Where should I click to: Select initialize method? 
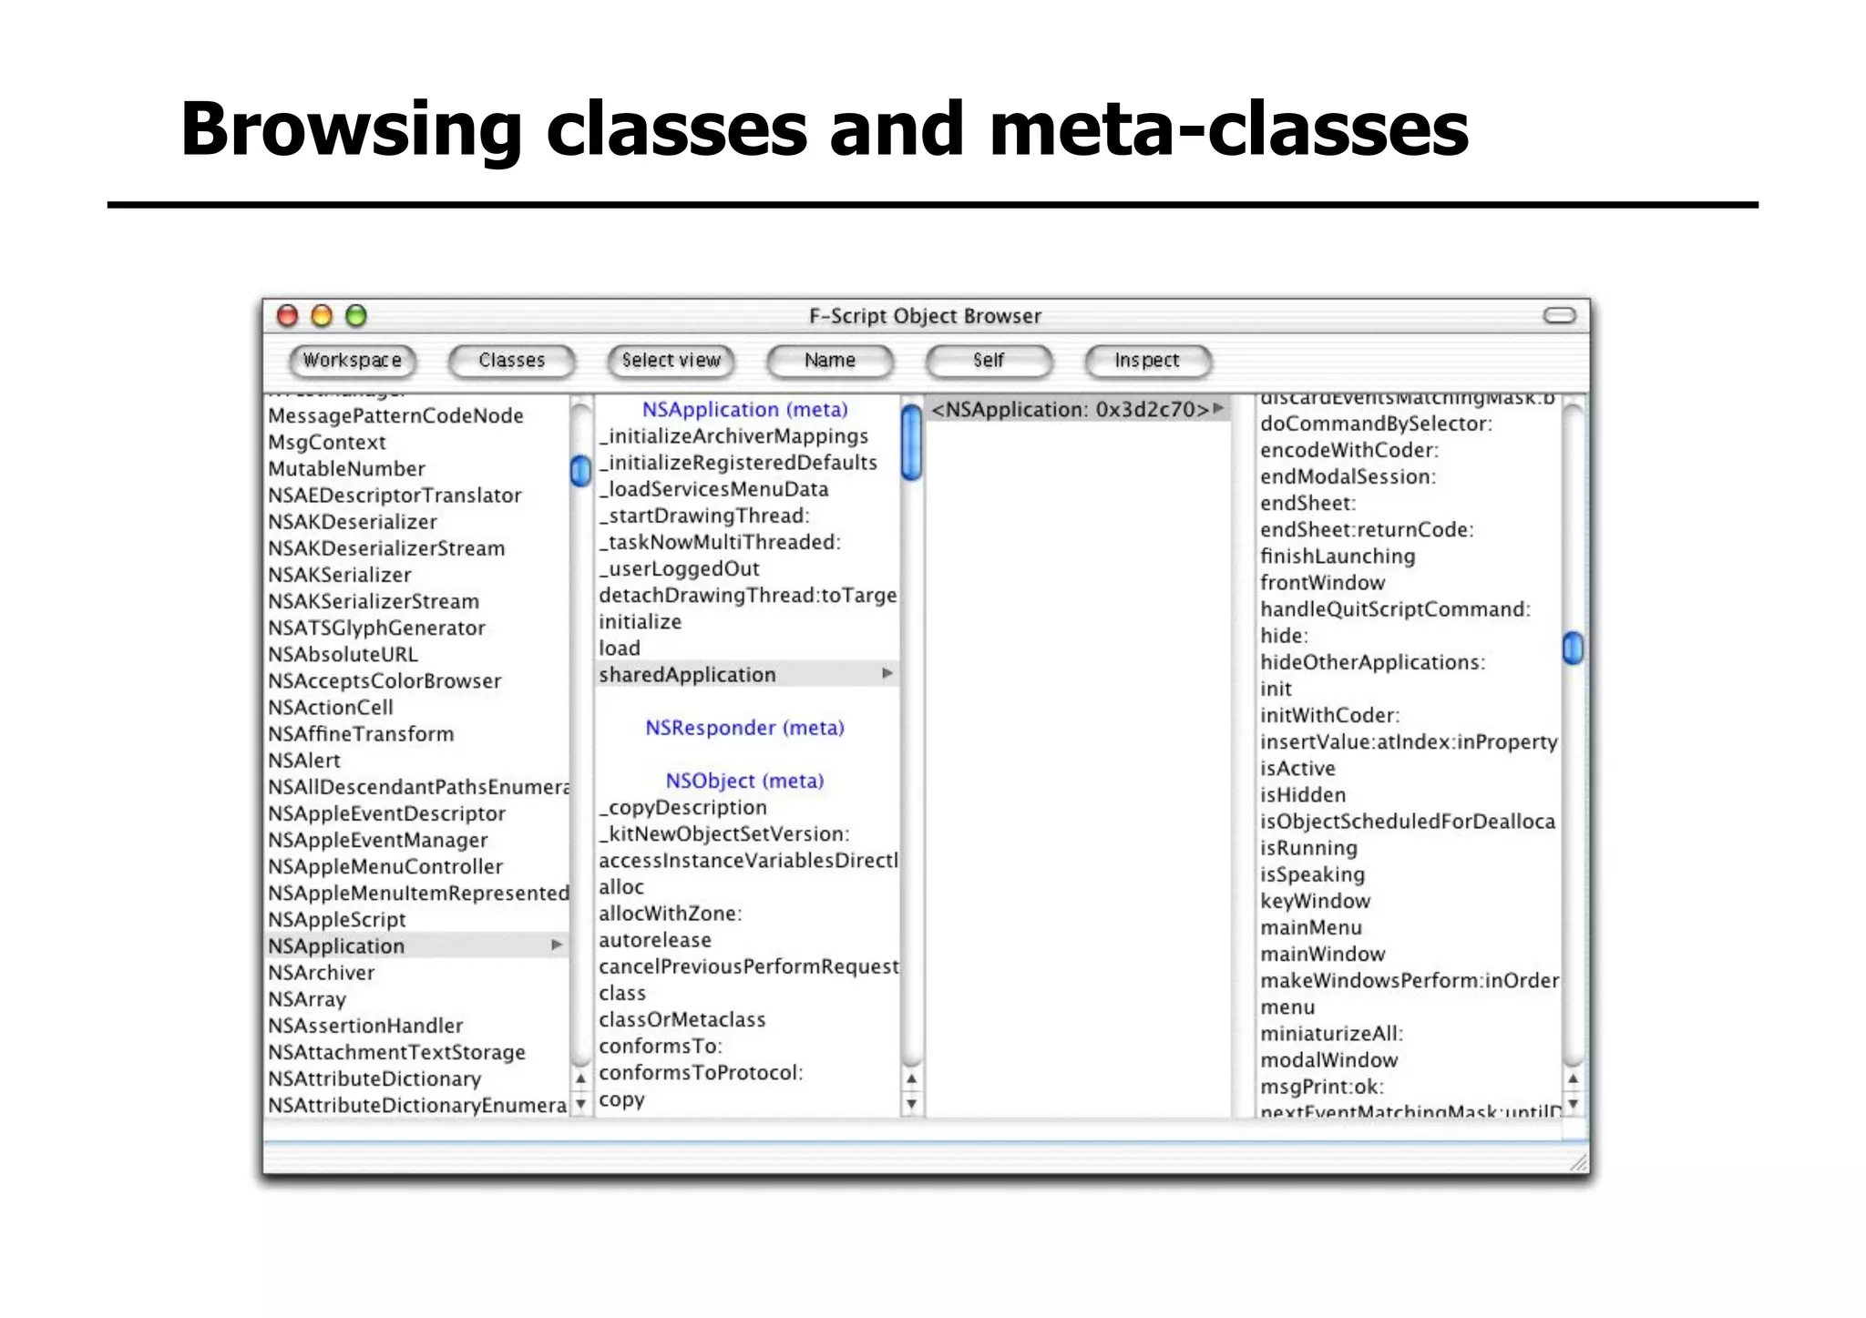click(640, 621)
